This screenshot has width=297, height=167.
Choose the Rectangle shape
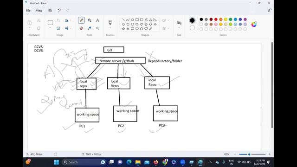pos(137,19)
